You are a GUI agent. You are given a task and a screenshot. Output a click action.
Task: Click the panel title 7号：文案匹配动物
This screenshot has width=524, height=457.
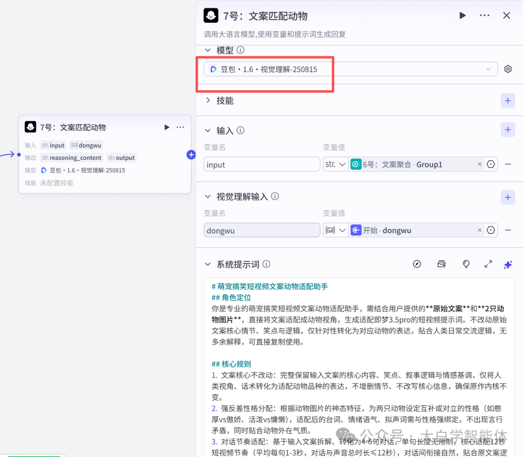[x=265, y=16]
